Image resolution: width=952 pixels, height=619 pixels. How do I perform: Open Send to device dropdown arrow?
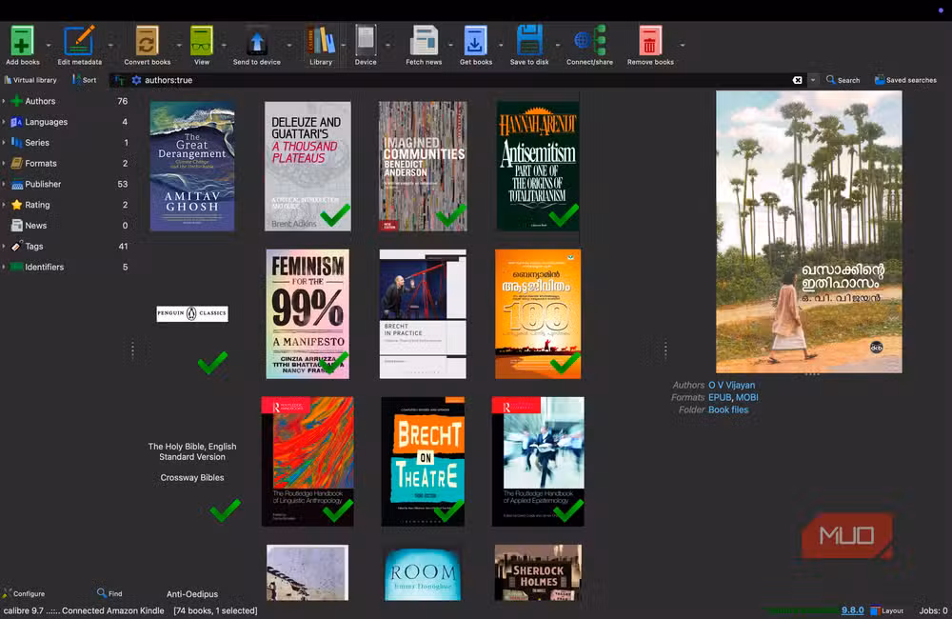click(289, 45)
